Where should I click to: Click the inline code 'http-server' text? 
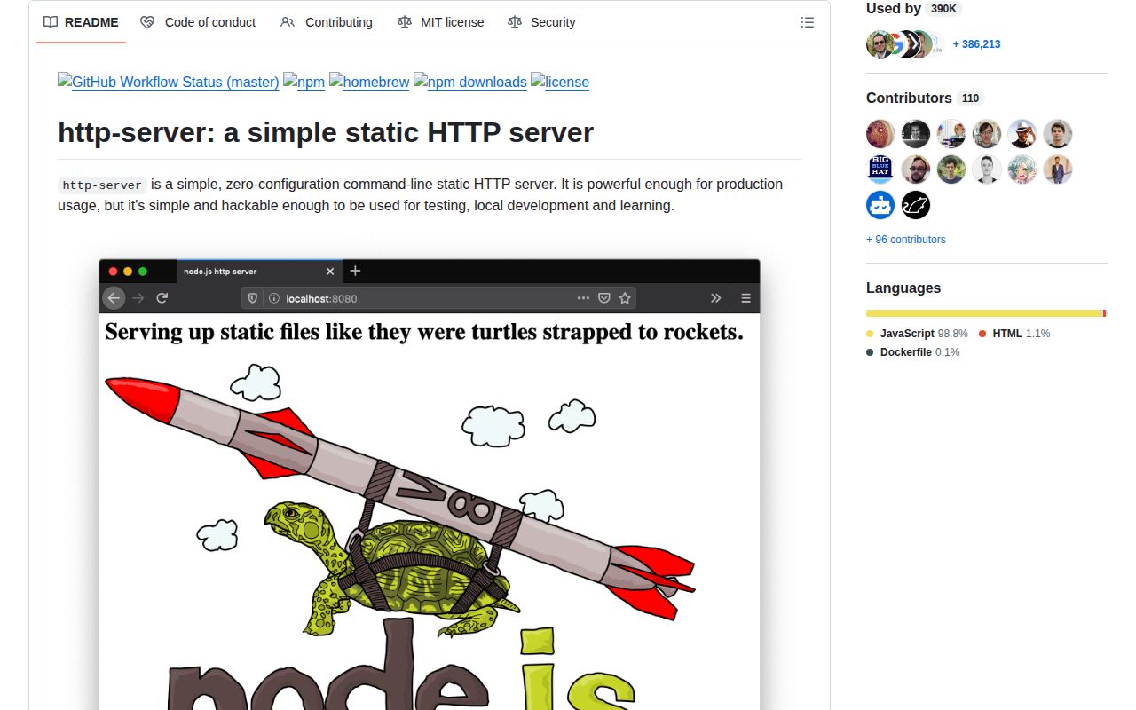coord(102,185)
